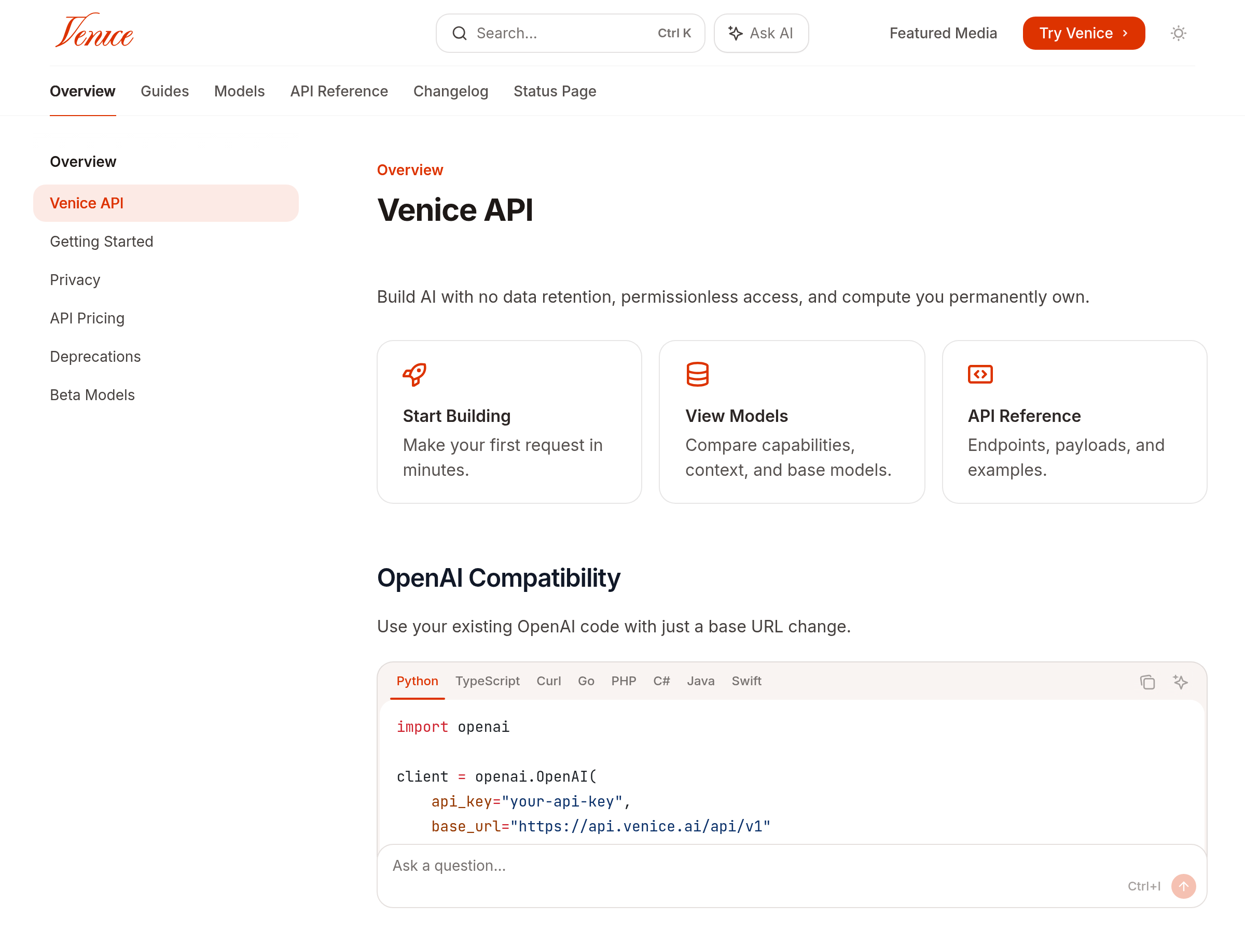Screen dimensions: 1245x933
Task: Toggle the light/dark theme sun icon
Action: (1178, 33)
